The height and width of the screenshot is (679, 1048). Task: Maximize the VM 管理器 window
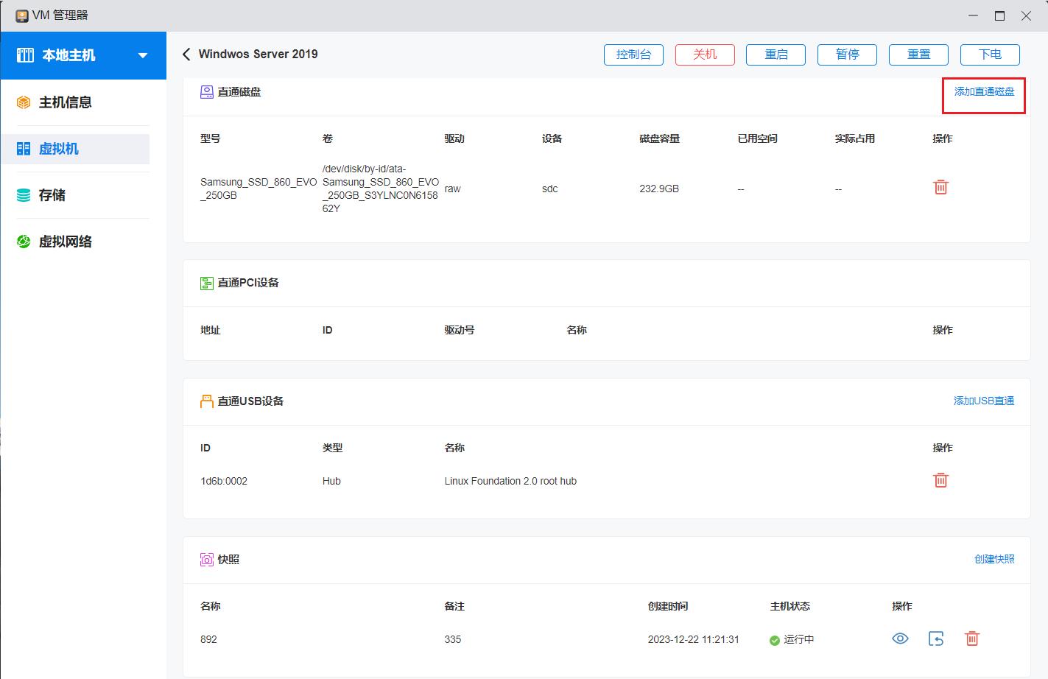click(x=999, y=15)
